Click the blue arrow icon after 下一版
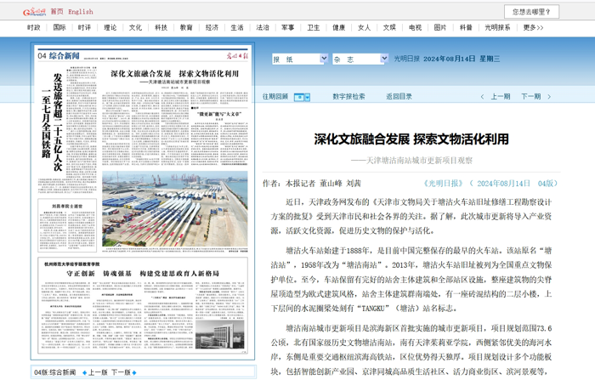The image size is (595, 380). (134, 373)
